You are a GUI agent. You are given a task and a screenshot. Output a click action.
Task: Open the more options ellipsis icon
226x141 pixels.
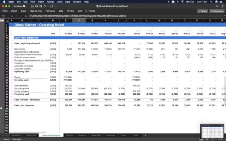[x=56, y=6]
